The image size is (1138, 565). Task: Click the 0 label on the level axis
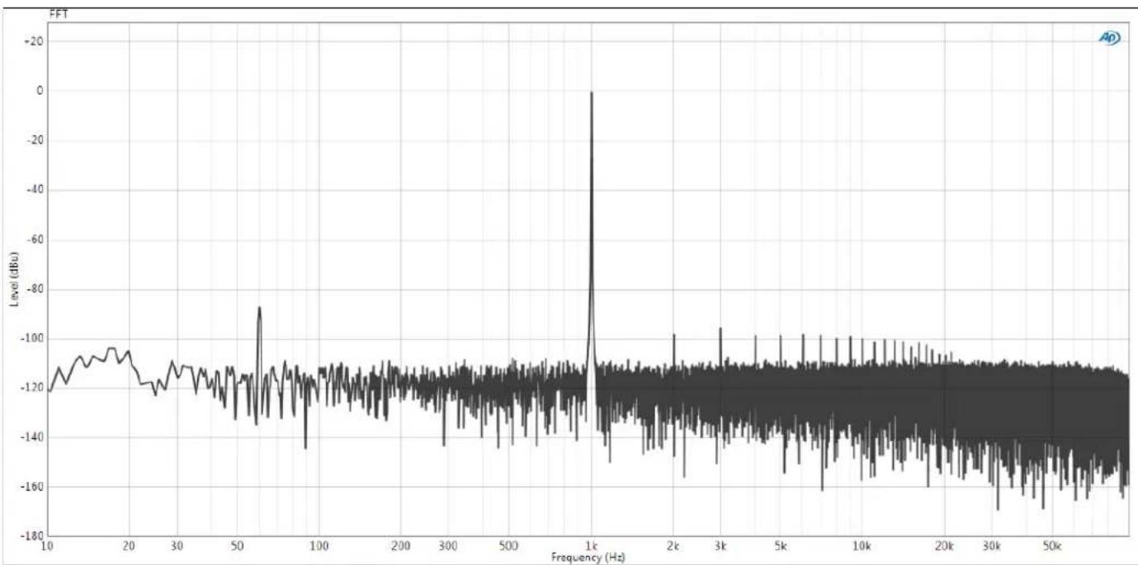pyautogui.click(x=40, y=91)
